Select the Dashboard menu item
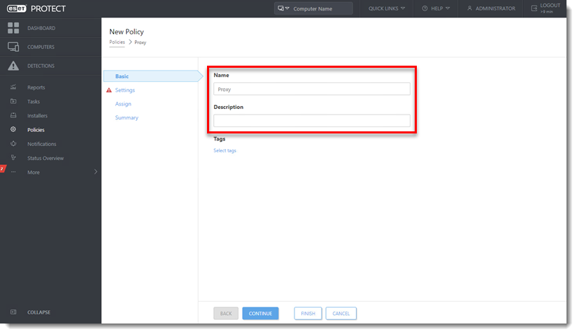The image size is (577, 334). click(41, 28)
